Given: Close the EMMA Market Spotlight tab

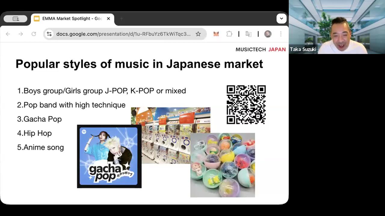Looking at the screenshot, I should pos(108,19).
